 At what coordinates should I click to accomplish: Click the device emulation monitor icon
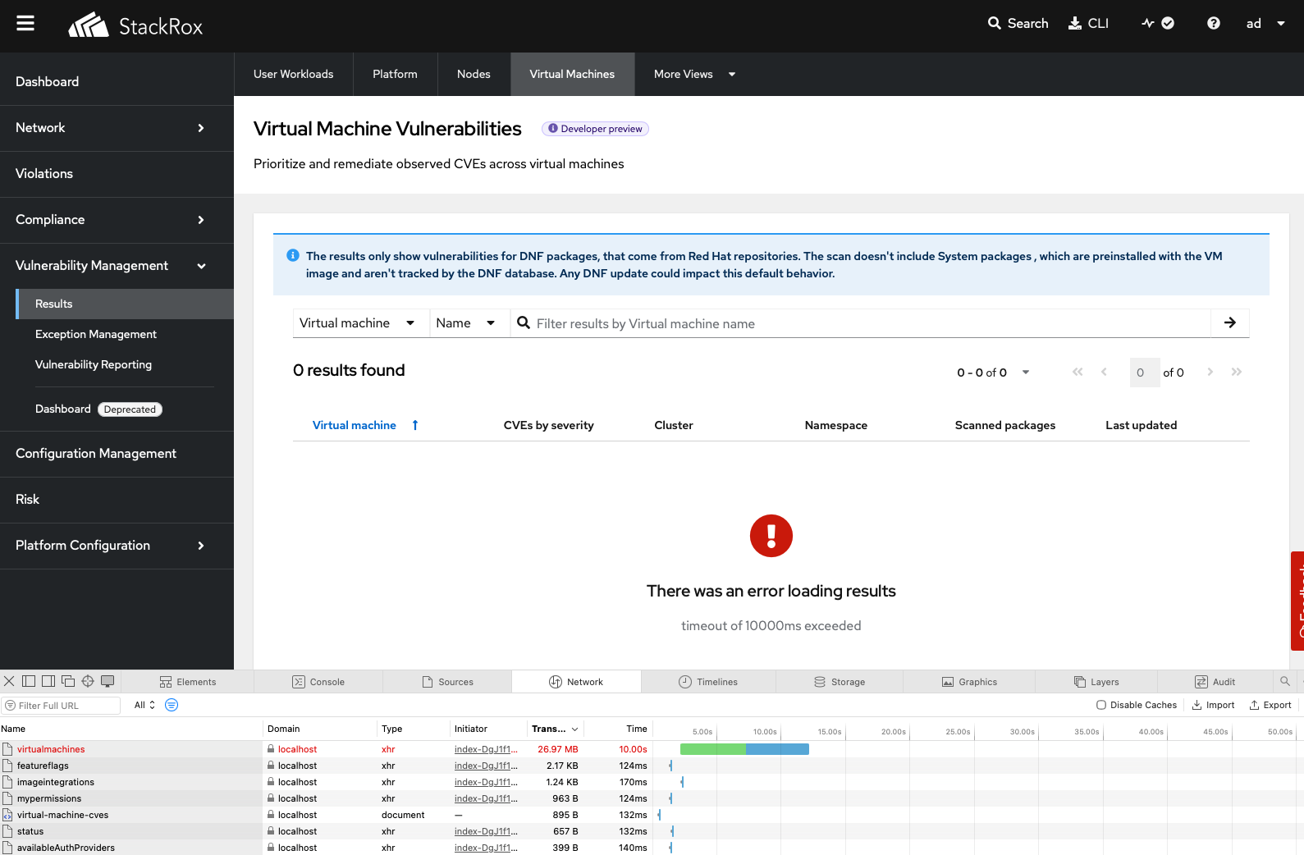[108, 681]
